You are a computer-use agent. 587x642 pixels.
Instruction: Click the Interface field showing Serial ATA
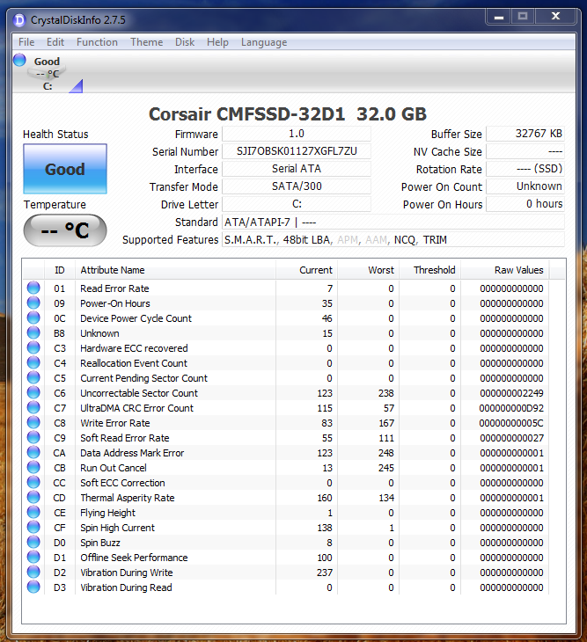pos(297,169)
